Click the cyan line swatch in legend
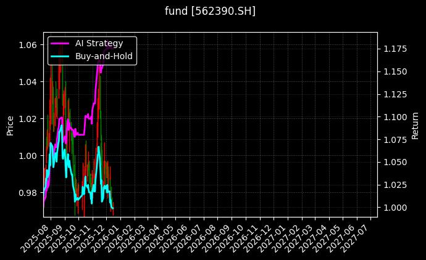Viewport: 426px width, 260px height. [61, 55]
